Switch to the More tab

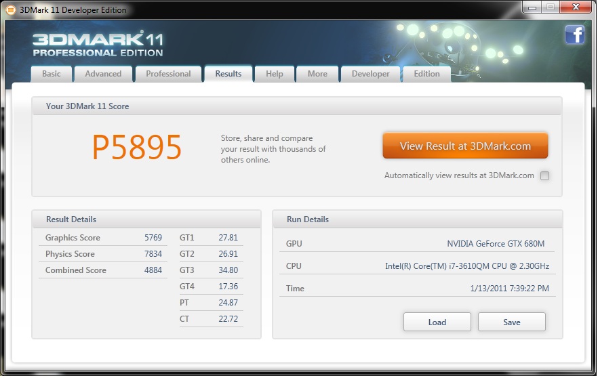[317, 74]
